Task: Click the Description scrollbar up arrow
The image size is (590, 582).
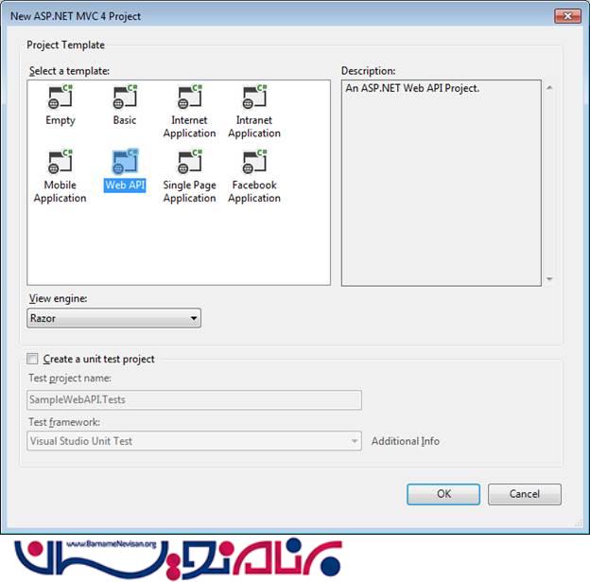Action: [x=549, y=88]
